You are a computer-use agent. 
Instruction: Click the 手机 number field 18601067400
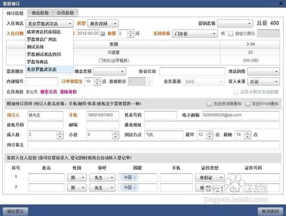[103, 115]
